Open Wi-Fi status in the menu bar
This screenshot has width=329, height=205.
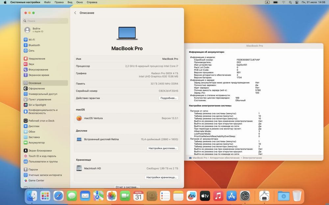(284, 2)
